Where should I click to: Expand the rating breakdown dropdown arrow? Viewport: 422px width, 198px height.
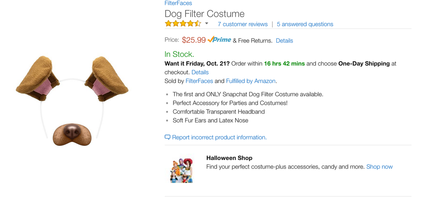207,24
